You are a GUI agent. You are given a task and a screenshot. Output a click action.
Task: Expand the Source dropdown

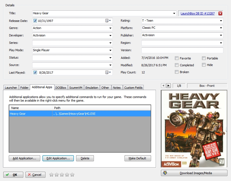tap(110, 65)
